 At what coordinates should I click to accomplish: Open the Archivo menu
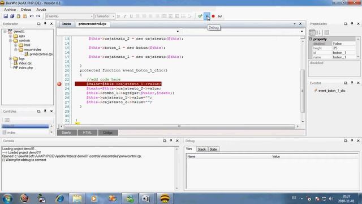(10, 10)
